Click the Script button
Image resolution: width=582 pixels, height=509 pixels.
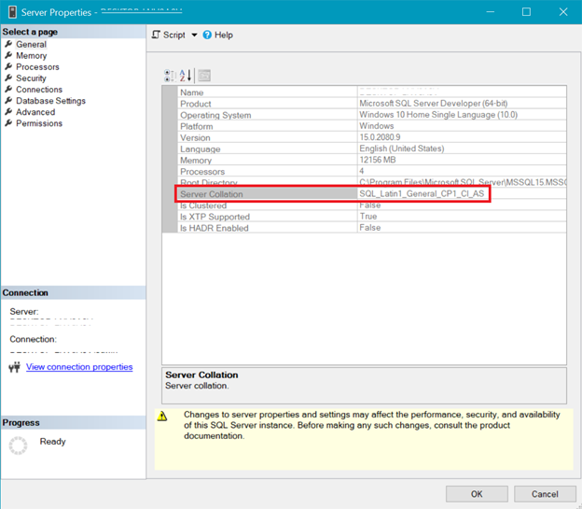pyautogui.click(x=169, y=35)
